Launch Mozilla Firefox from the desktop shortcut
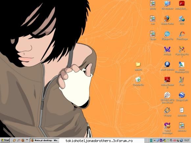The height and width of the screenshot is (143, 191). pos(167,20)
